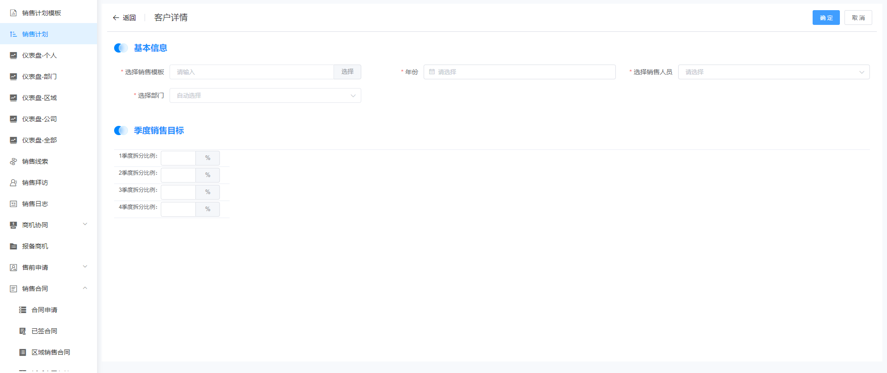Click the back arrow icon beside 返回

(x=116, y=18)
